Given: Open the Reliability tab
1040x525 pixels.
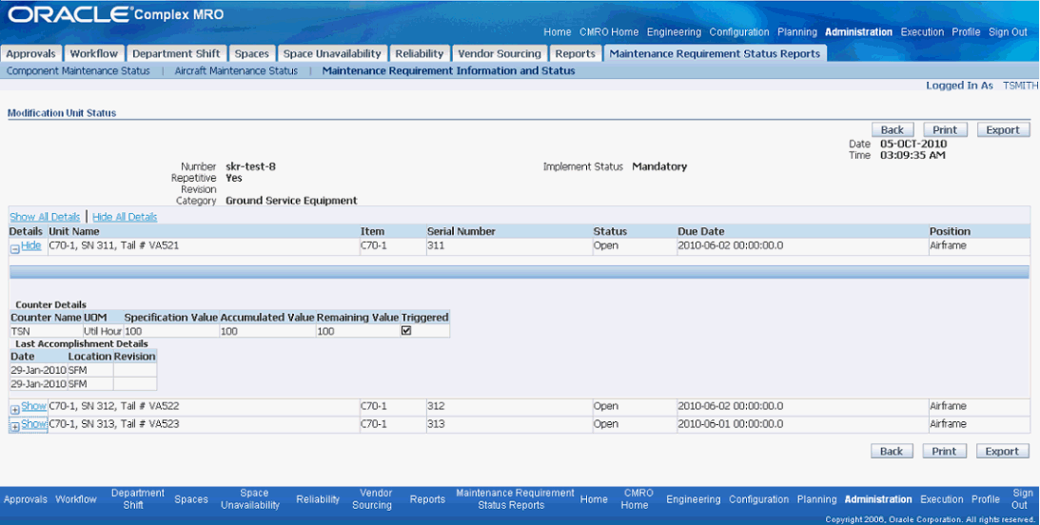Looking at the screenshot, I should click(420, 53).
